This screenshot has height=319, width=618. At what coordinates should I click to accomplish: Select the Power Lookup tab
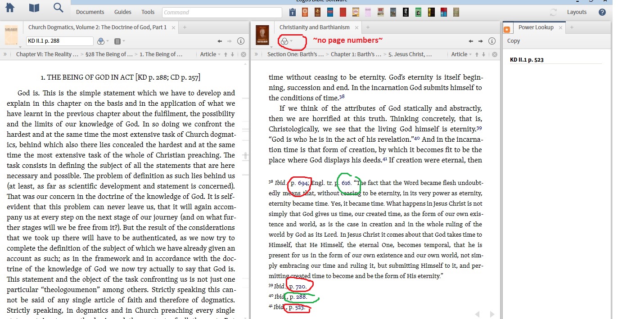536,27
